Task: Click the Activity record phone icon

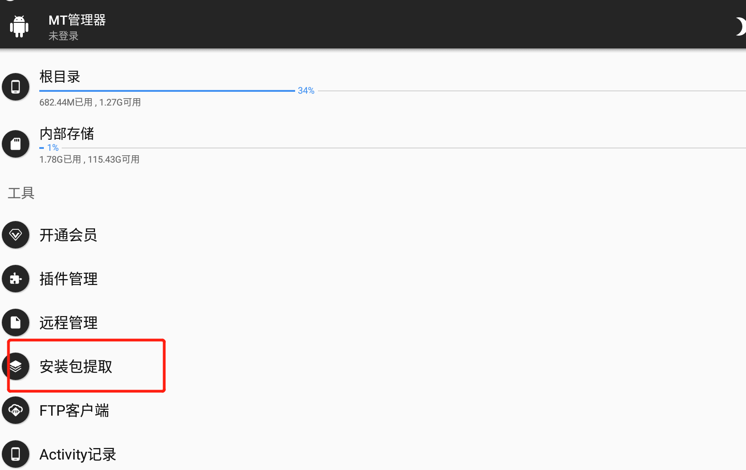Action: 16,454
